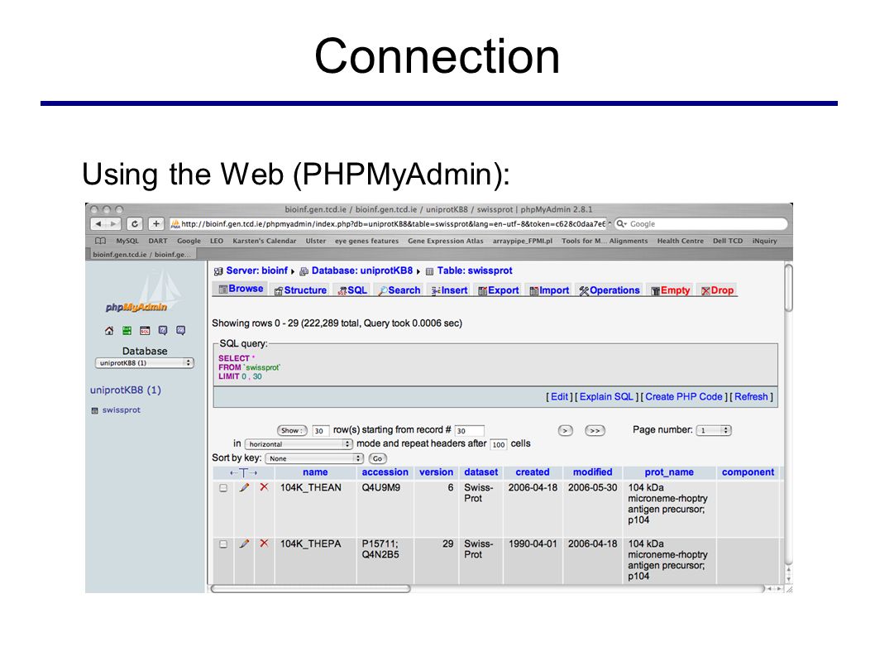Click the edit pencil for row 104K_THEAN
Image resolution: width=875 pixels, height=656 pixels.
pyautogui.click(x=244, y=487)
